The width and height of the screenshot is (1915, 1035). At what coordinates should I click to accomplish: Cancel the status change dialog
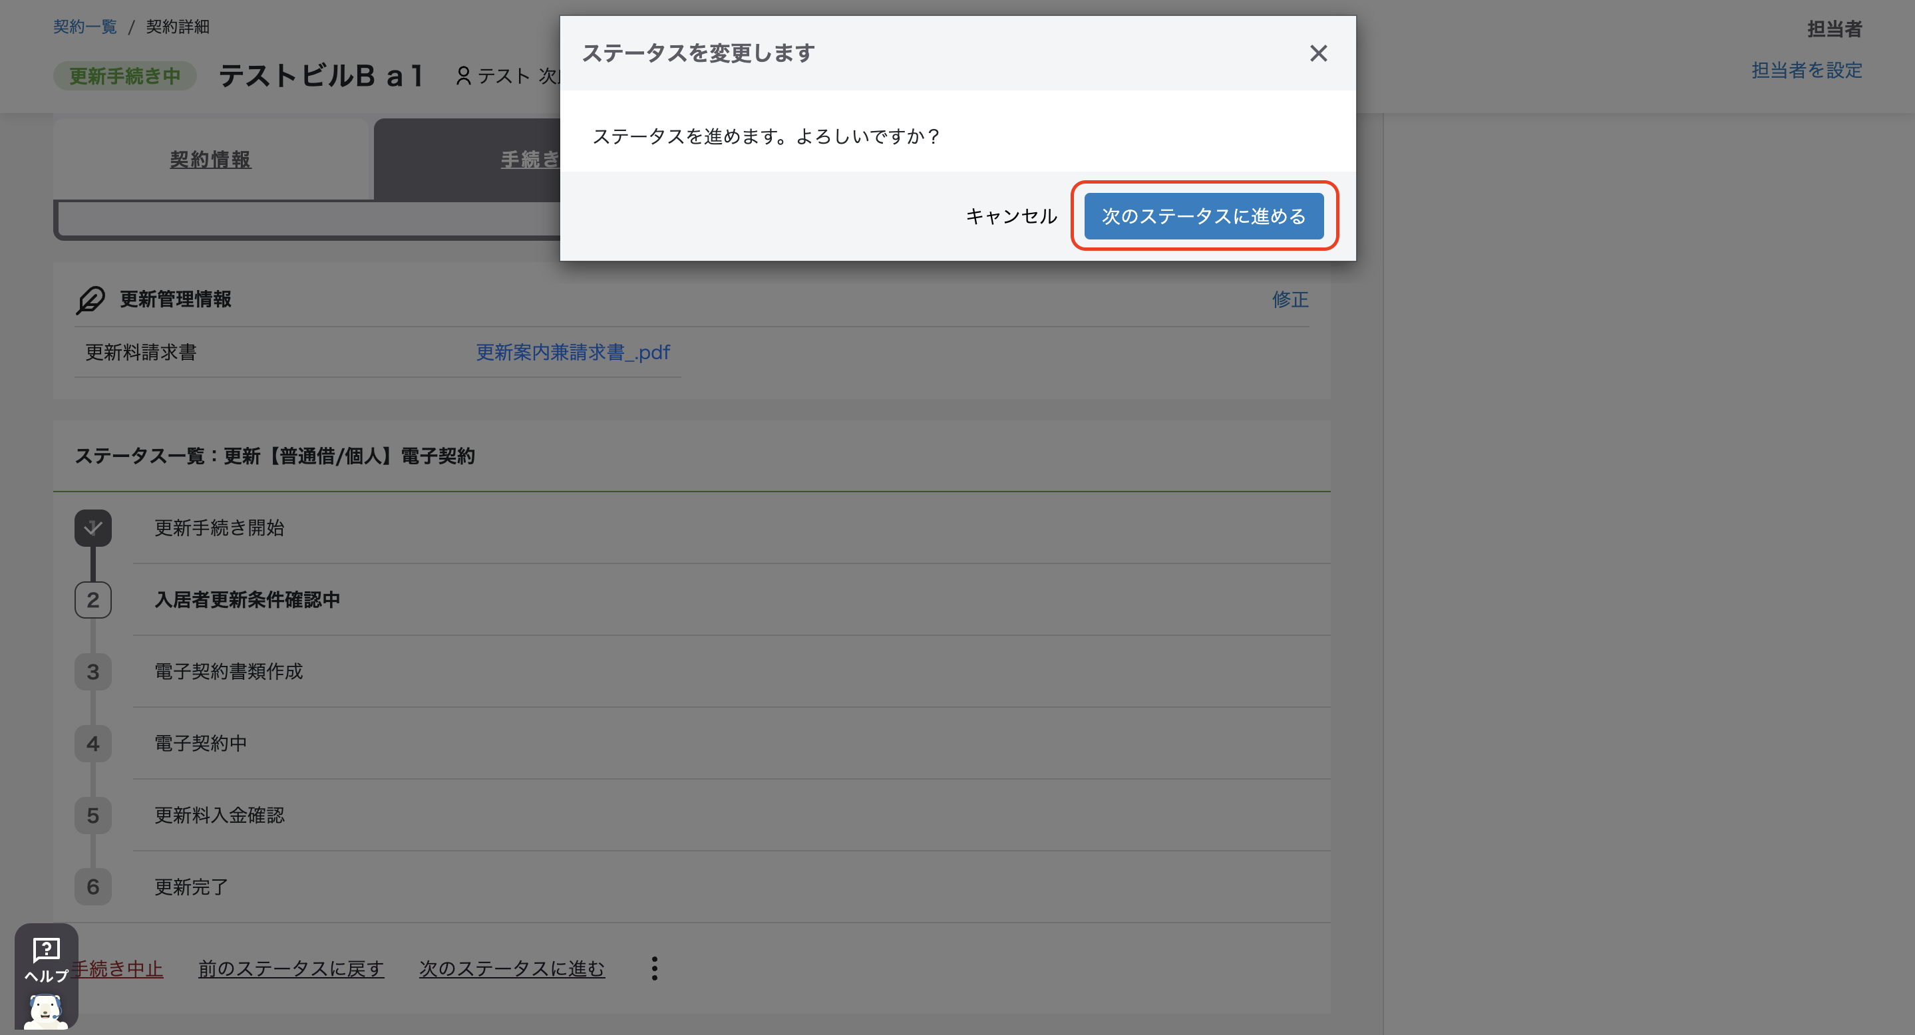tap(1011, 216)
